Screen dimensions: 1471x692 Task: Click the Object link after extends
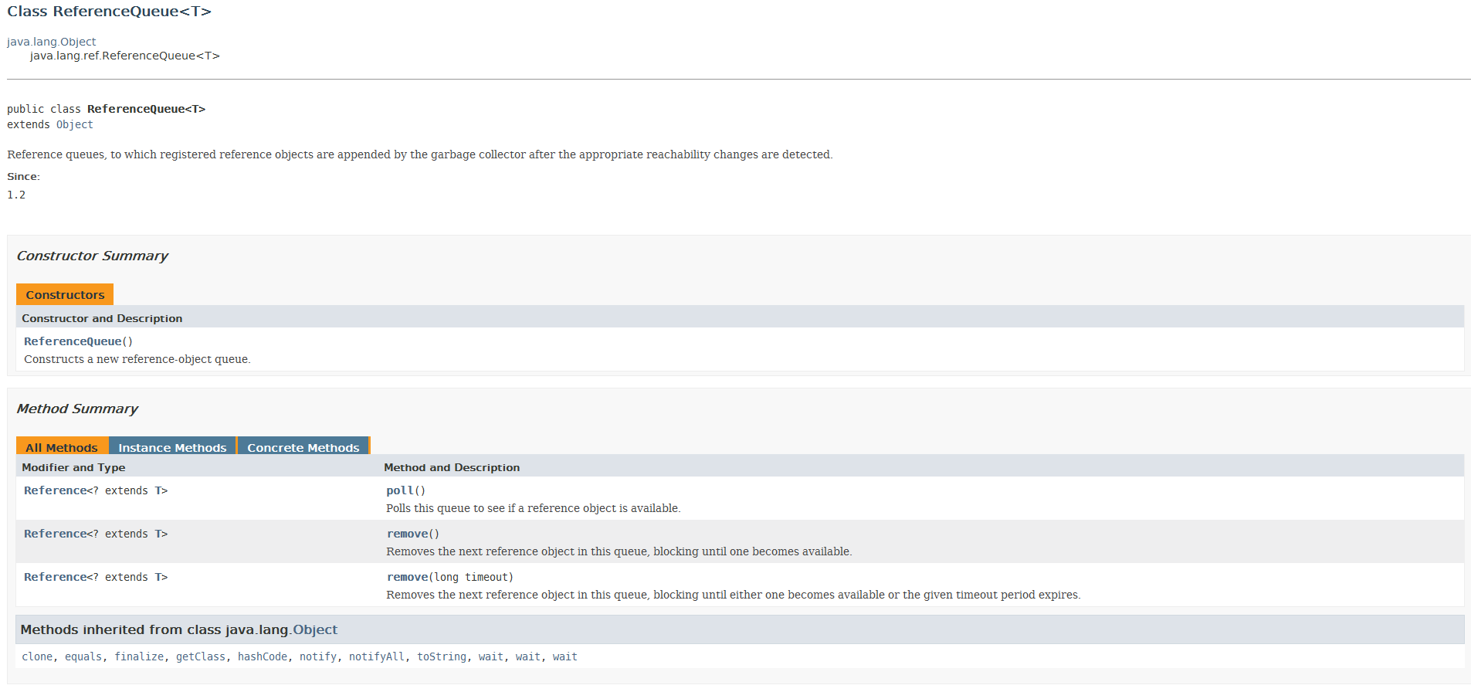(x=74, y=124)
